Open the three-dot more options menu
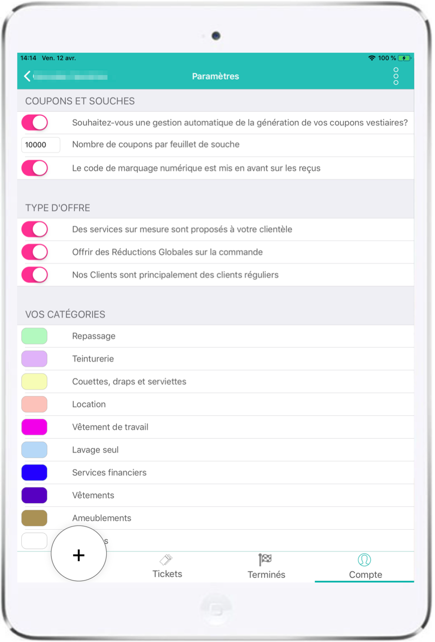Image resolution: width=435 pixels, height=642 pixels. (x=396, y=76)
